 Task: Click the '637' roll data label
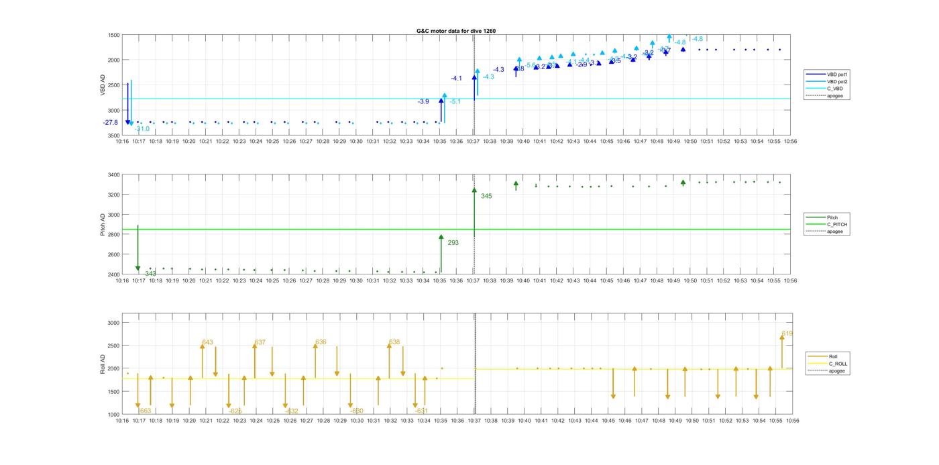tap(260, 342)
